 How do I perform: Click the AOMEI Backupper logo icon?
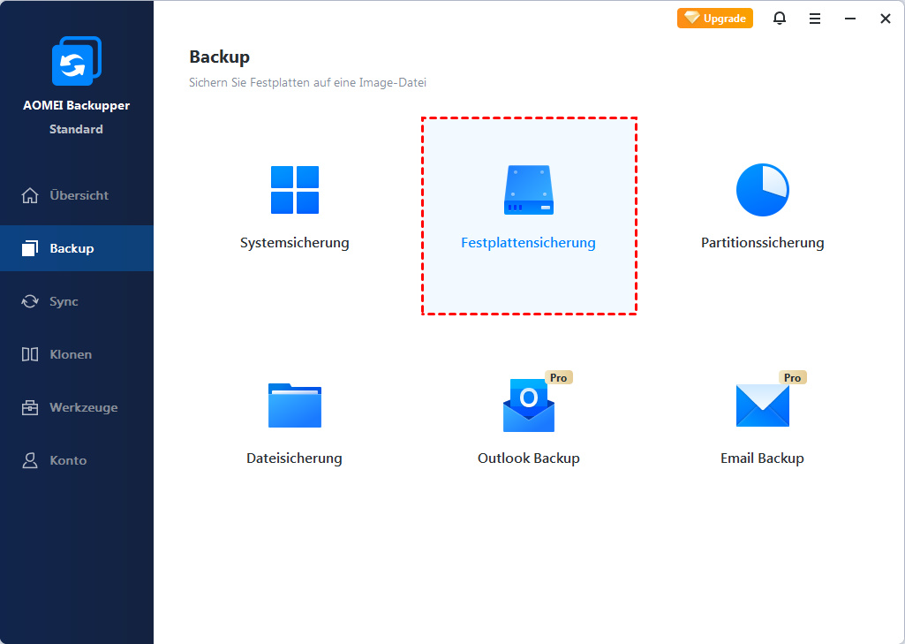pos(77,61)
